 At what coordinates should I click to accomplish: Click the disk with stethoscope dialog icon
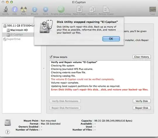coord(46,26)
